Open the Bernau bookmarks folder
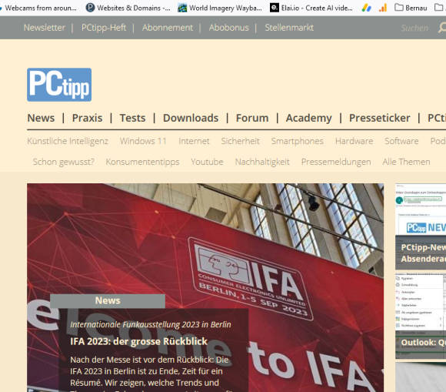Image resolution: width=446 pixels, height=392 pixels. [x=411, y=8]
